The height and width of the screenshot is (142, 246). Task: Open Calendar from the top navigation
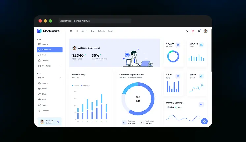(x=101, y=31)
